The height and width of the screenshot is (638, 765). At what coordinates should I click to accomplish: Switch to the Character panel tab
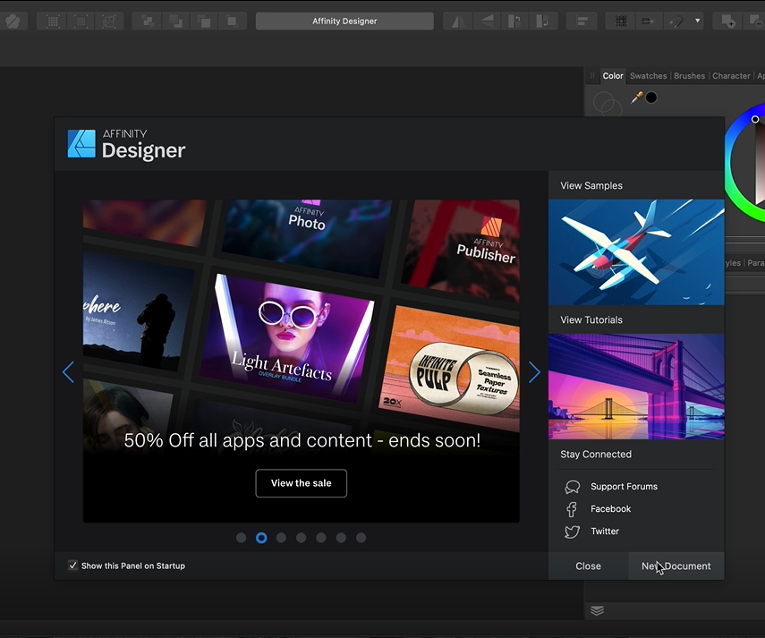731,75
